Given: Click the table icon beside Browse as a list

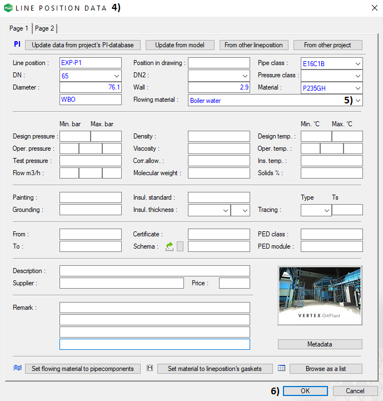Looking at the screenshot, I should pyautogui.click(x=281, y=368).
